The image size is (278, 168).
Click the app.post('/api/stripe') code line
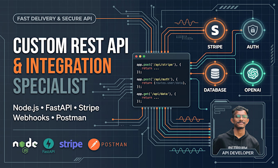(x=159, y=65)
